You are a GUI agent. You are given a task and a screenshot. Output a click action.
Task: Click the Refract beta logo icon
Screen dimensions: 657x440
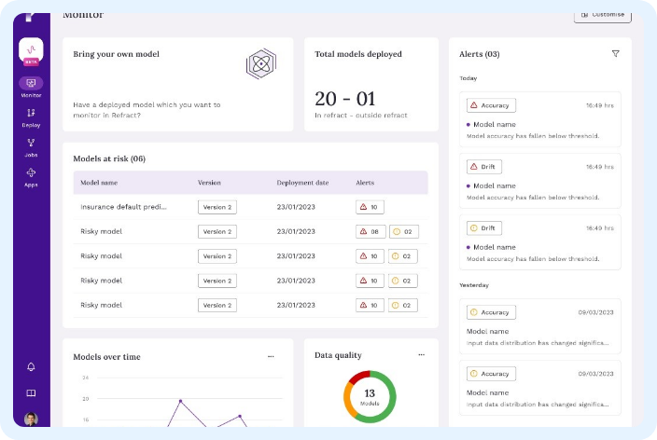[31, 50]
